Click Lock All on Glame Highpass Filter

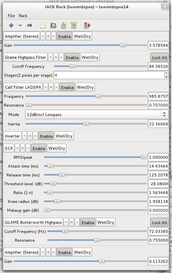point(160,57)
